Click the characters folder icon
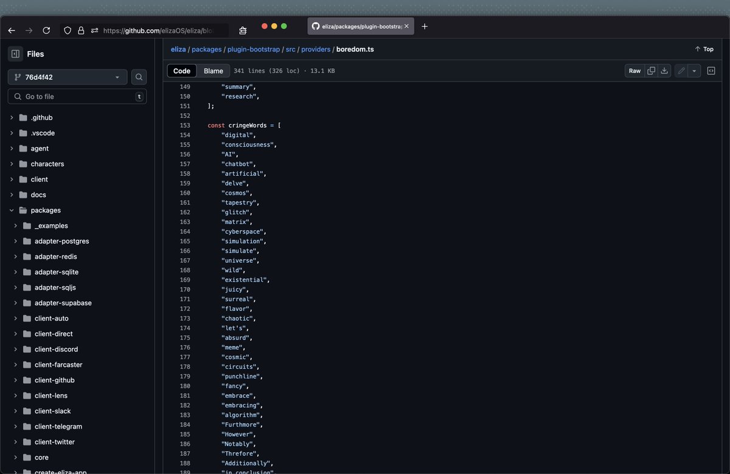The height and width of the screenshot is (474, 730). click(23, 164)
